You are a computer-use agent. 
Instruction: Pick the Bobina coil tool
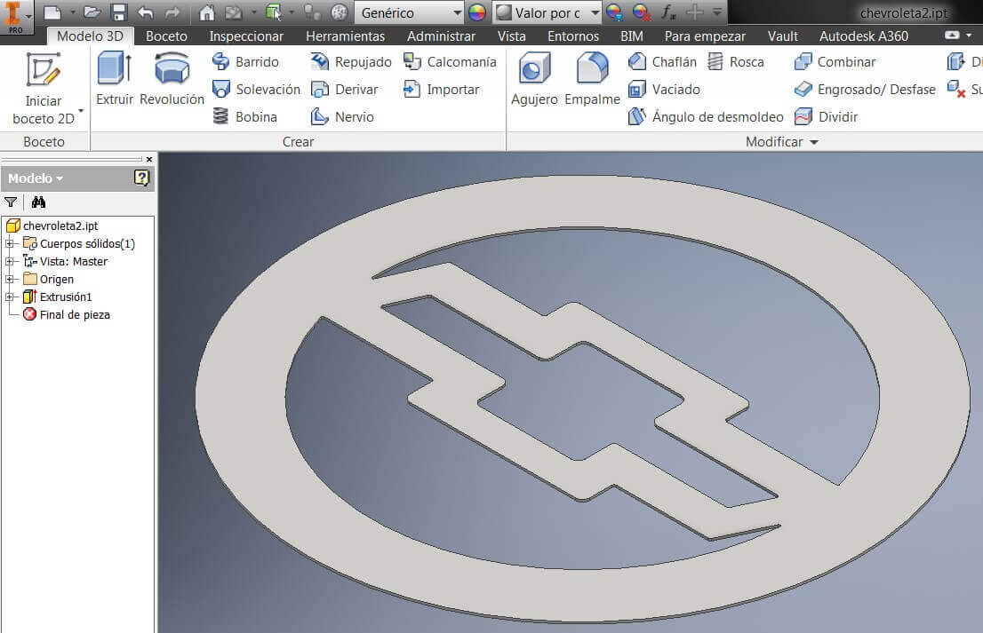point(244,116)
